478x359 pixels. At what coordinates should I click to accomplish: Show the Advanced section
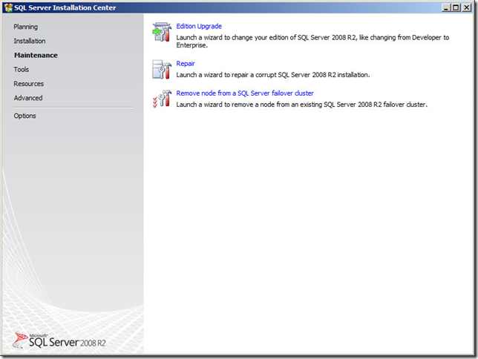[28, 98]
